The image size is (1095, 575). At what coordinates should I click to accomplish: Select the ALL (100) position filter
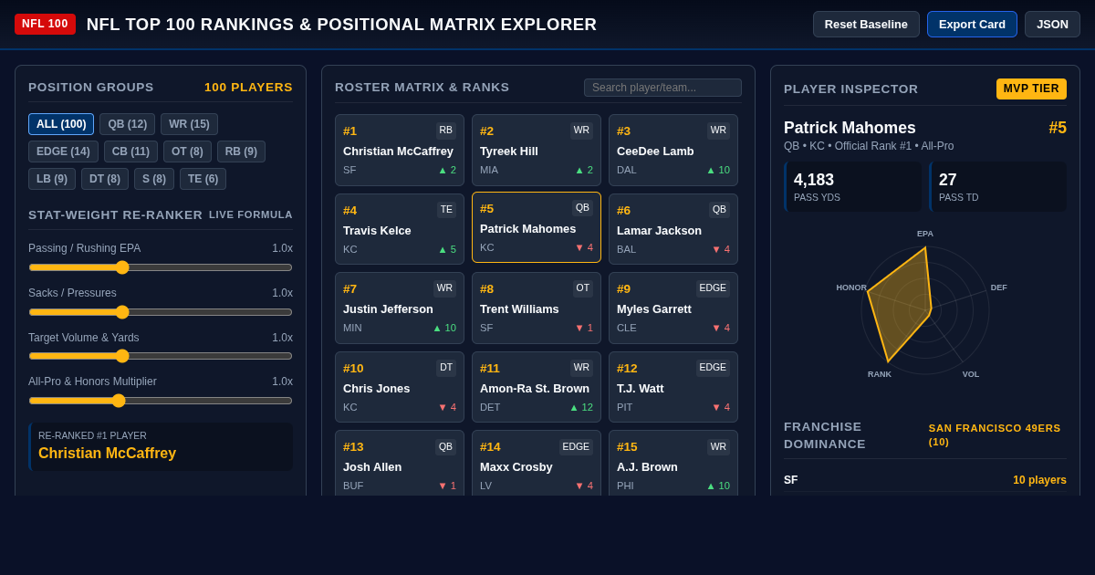click(x=61, y=124)
